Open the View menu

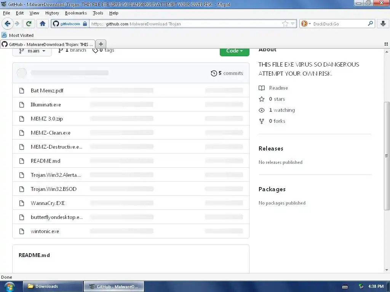(x=34, y=13)
